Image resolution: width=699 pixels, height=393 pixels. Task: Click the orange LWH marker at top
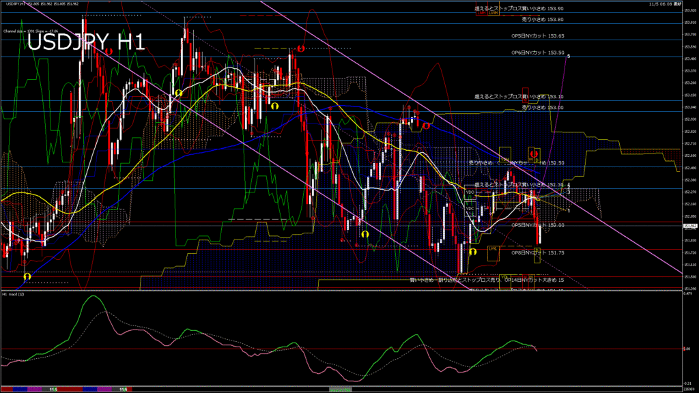[492, 12]
